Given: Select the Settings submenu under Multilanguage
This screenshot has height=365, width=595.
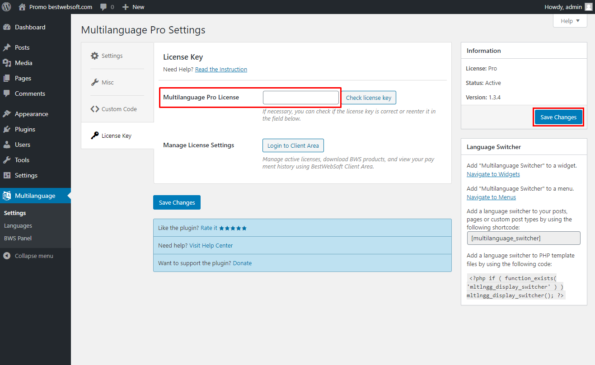Looking at the screenshot, I should pos(15,213).
